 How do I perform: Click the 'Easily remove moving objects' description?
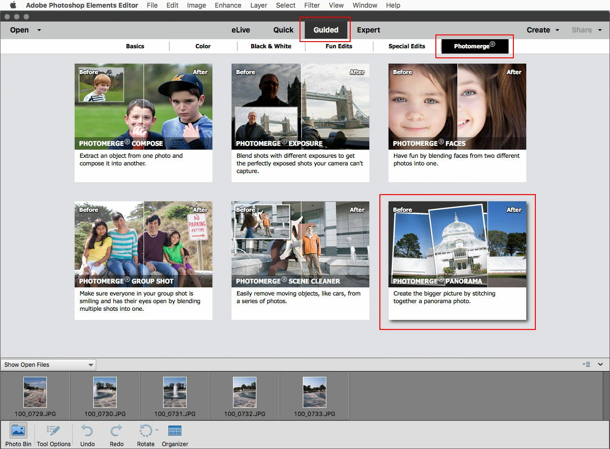point(299,297)
